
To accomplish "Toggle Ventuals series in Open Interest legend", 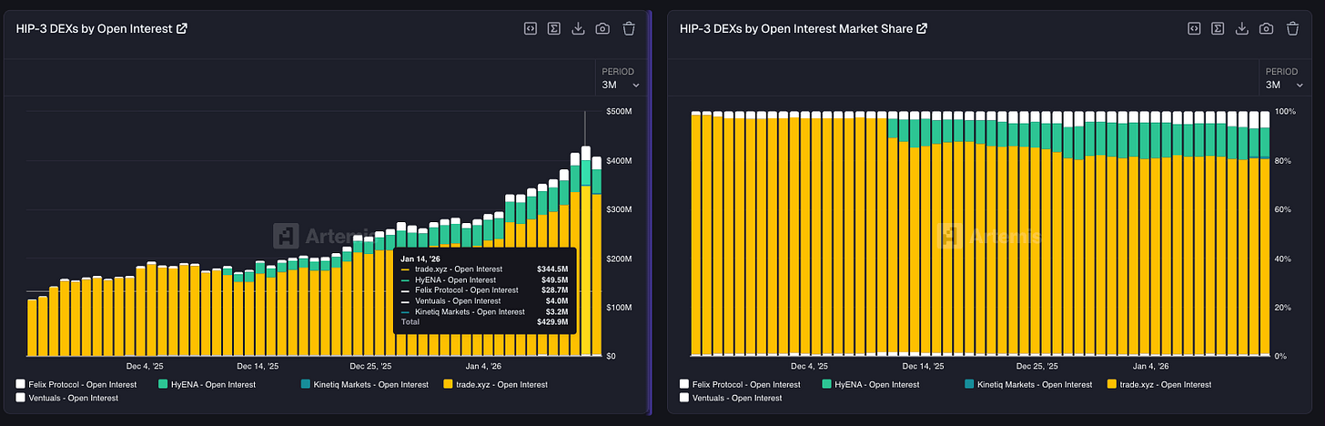I will coord(67,398).
